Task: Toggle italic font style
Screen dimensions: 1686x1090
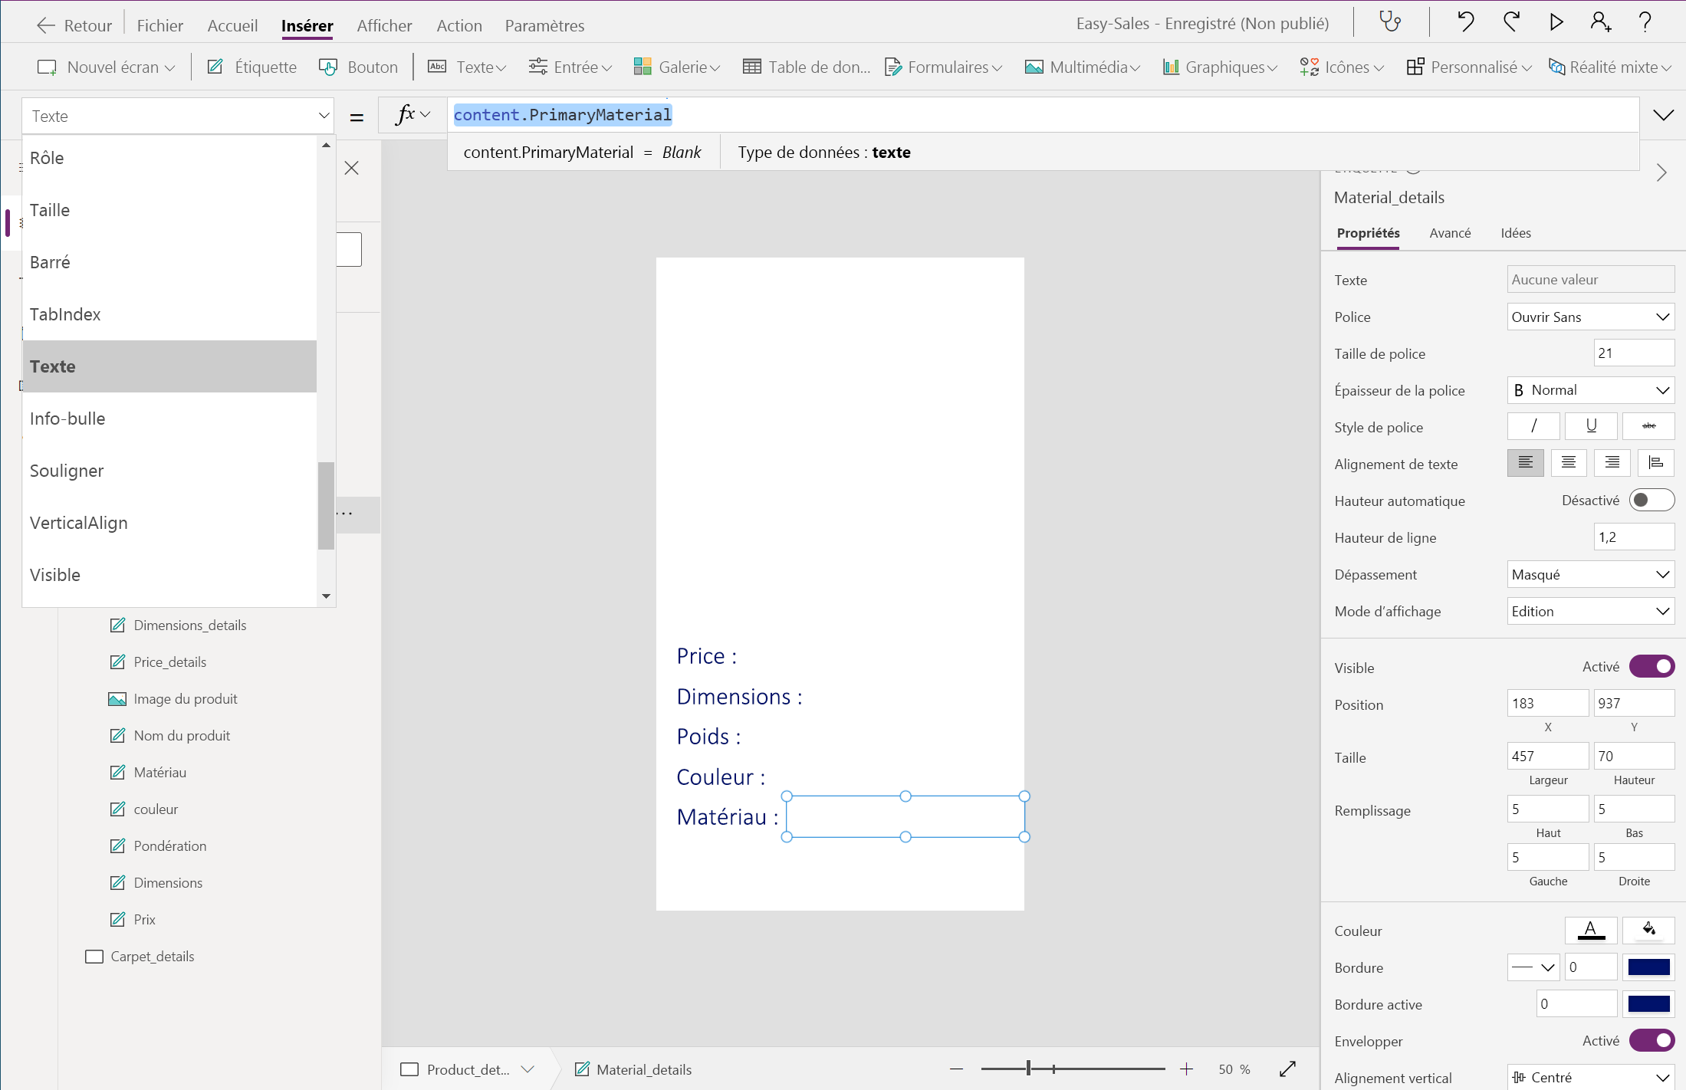Action: pos(1533,426)
